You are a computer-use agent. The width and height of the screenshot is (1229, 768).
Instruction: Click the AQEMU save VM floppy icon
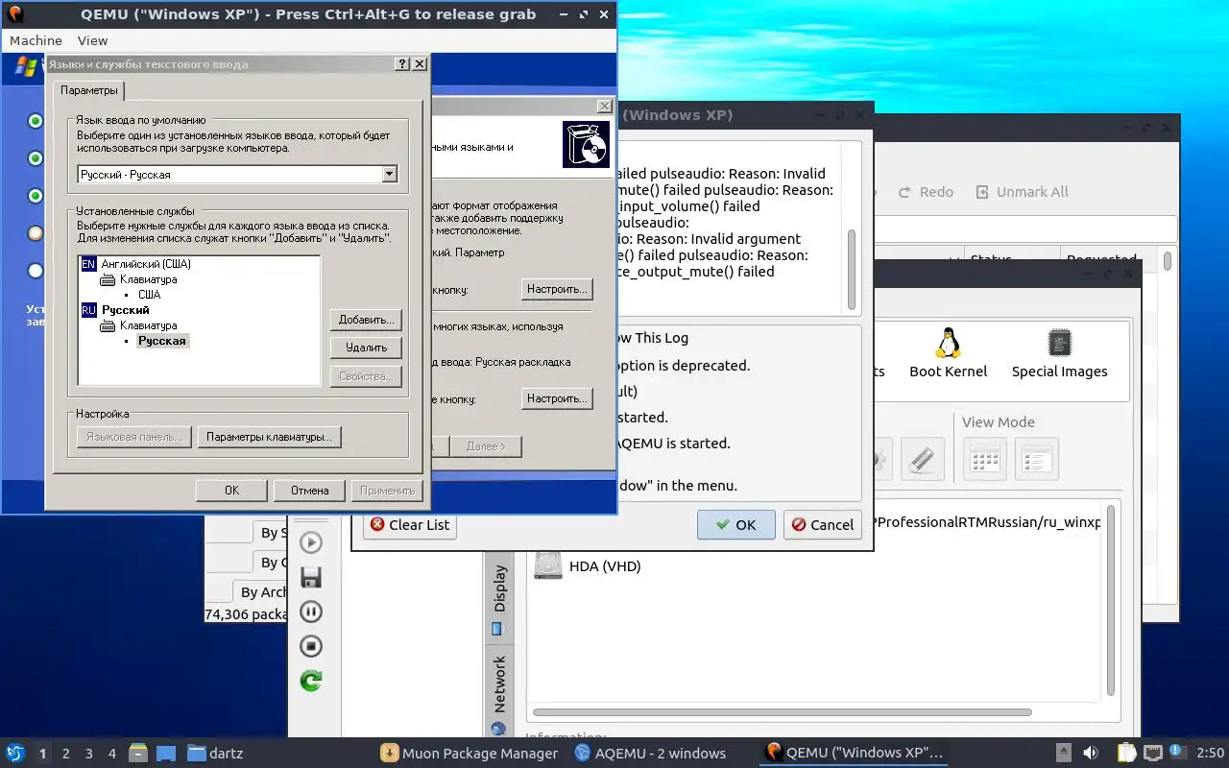coord(311,577)
